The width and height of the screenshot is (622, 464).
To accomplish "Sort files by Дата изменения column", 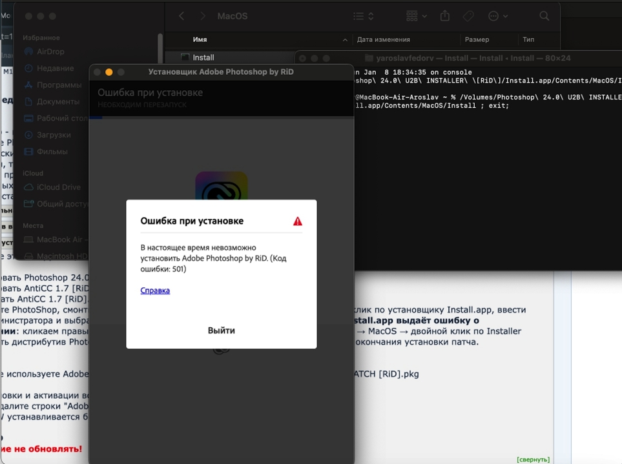I will point(383,39).
